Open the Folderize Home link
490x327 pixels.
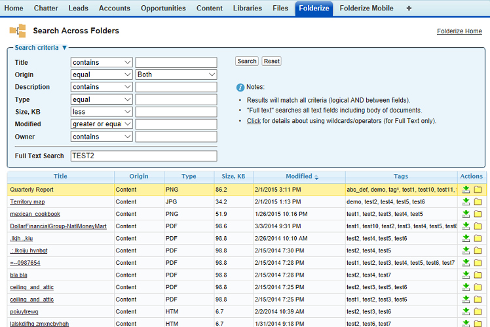tap(459, 31)
